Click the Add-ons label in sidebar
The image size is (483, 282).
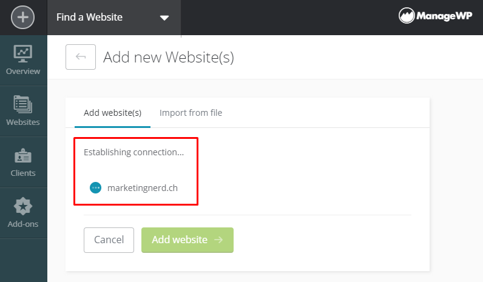23,224
